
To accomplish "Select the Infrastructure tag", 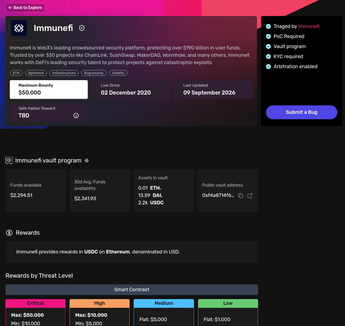I will click(64, 73).
